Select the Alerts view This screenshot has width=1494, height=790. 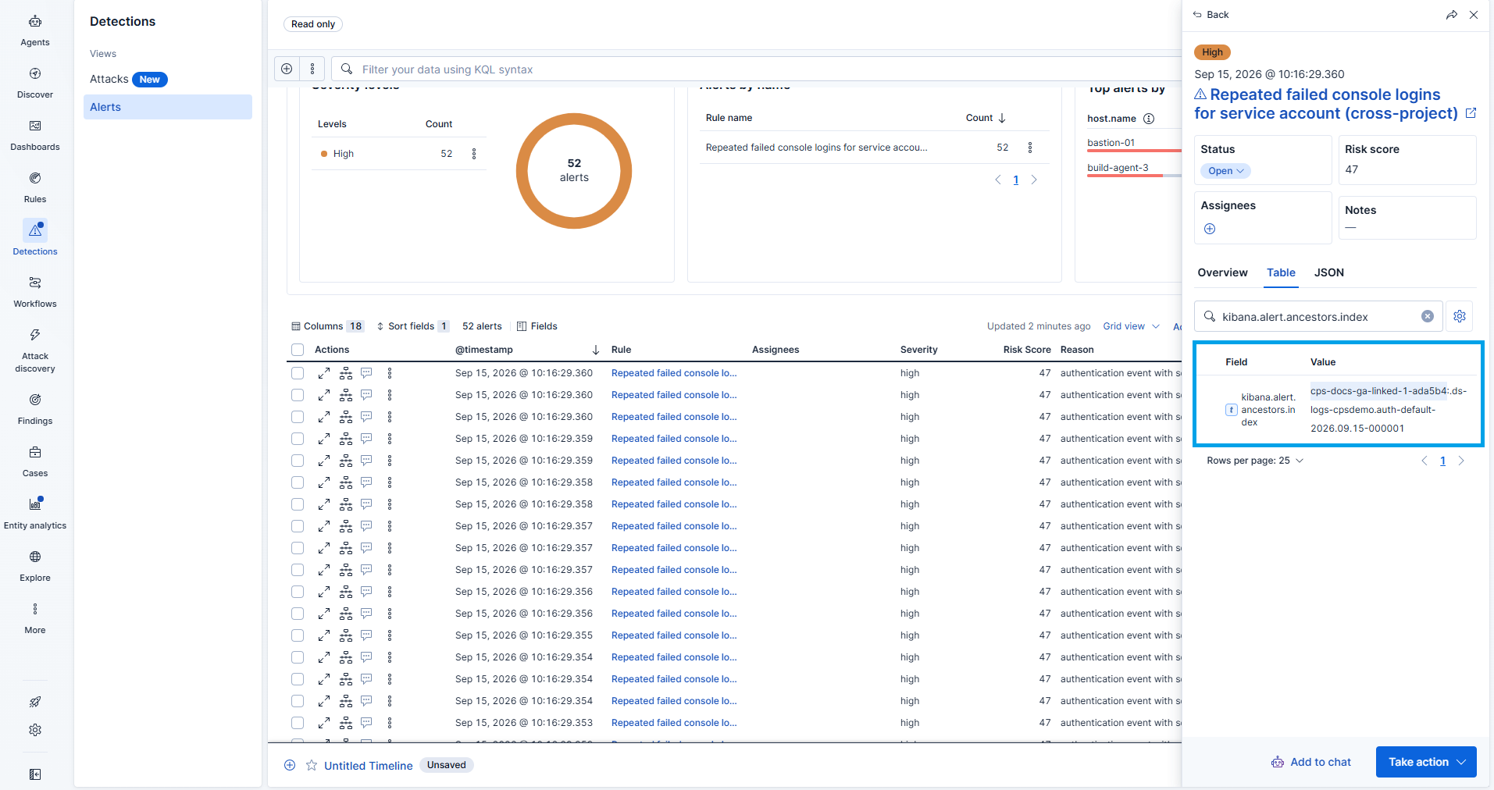click(168, 107)
